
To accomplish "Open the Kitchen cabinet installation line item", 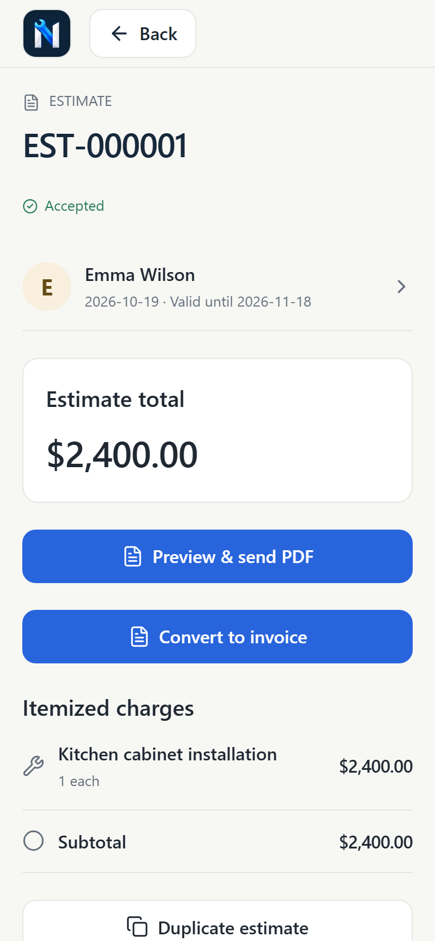I will coord(217,767).
